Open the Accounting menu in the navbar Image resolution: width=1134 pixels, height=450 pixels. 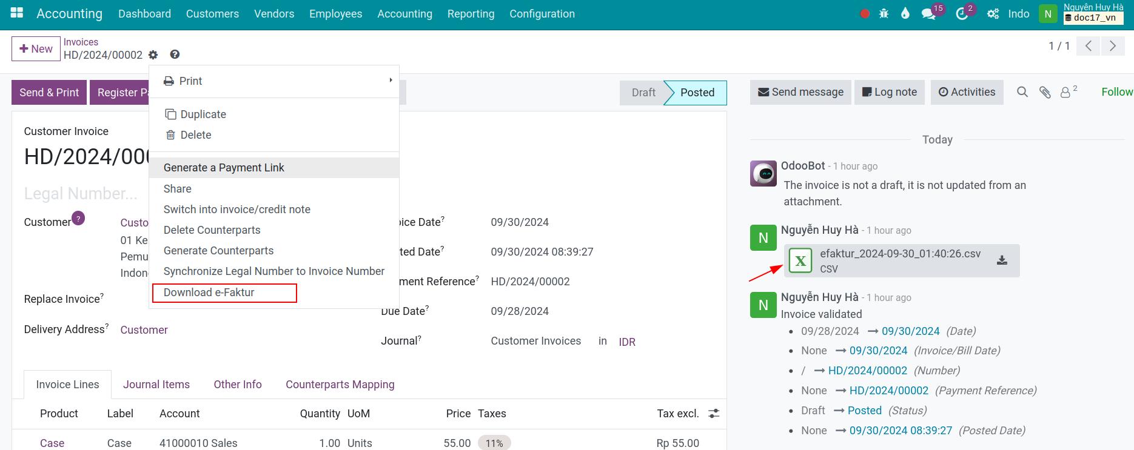[x=404, y=14]
